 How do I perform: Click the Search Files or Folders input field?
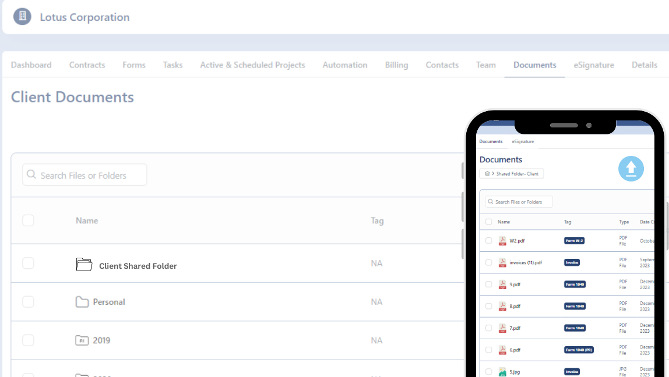[x=84, y=174]
